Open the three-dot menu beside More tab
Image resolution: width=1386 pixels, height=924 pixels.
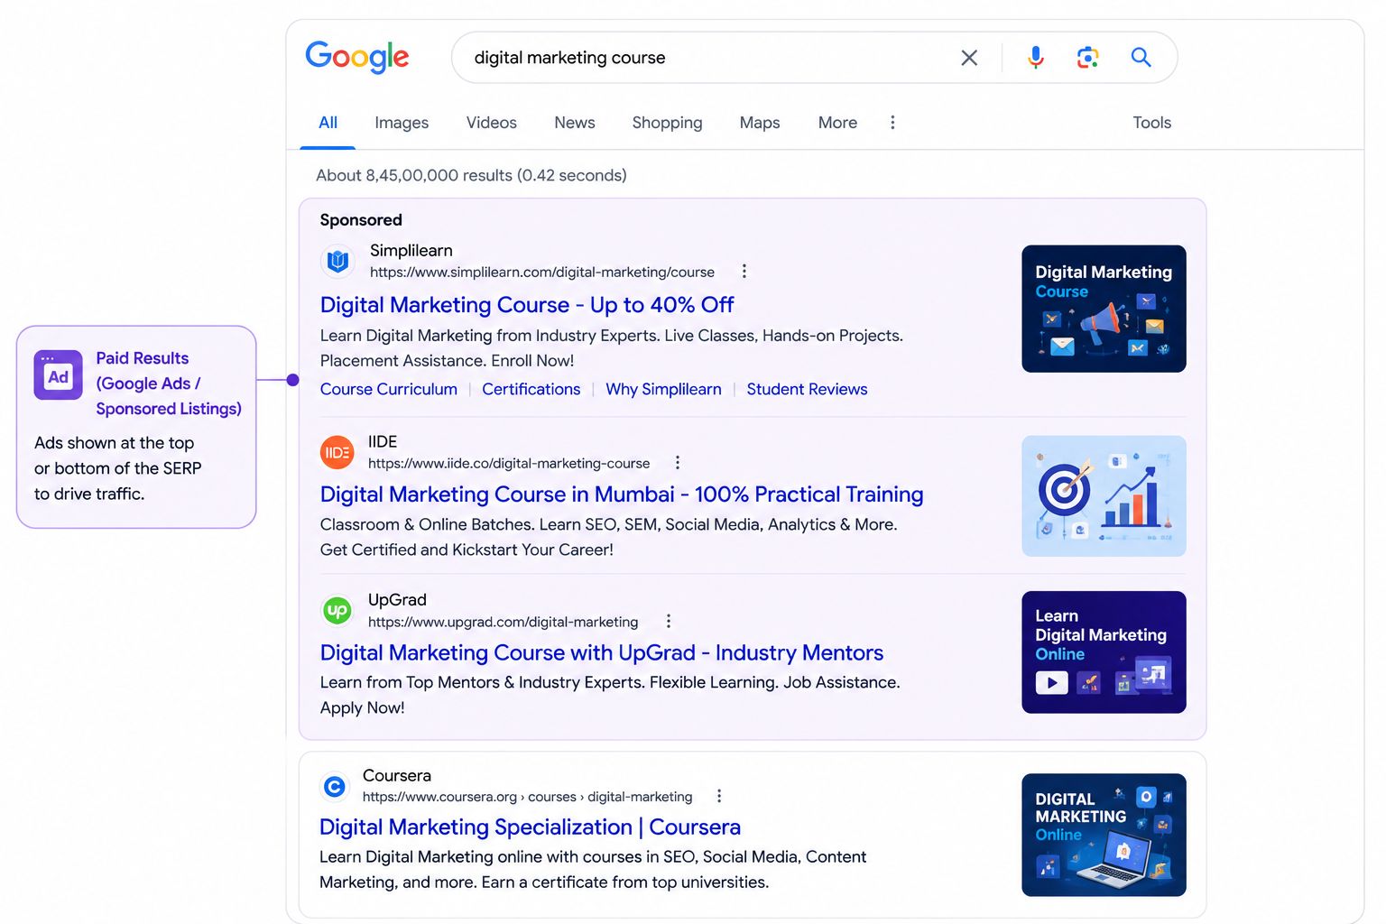(892, 123)
